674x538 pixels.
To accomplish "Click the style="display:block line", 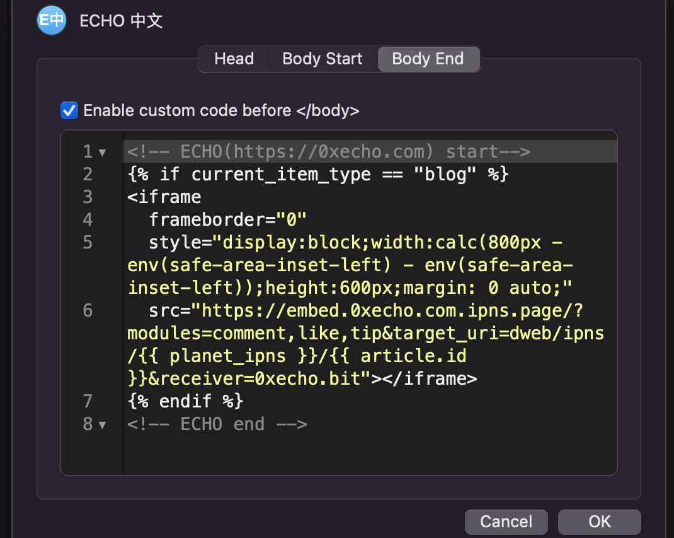I will (355, 243).
